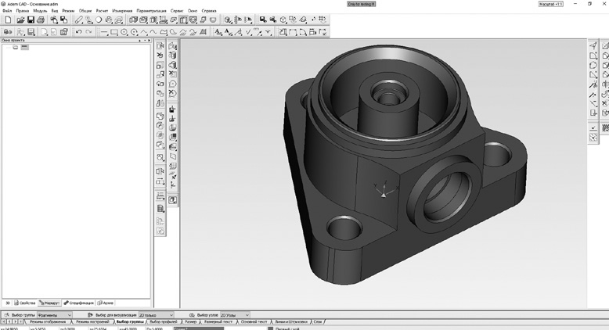Image resolution: width=609 pixels, height=330 pixels.
Task: Switch to the Свойства panel tab
Action: (26, 303)
